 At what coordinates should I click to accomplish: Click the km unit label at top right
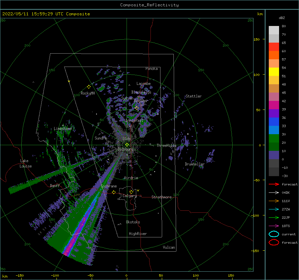(260, 14)
